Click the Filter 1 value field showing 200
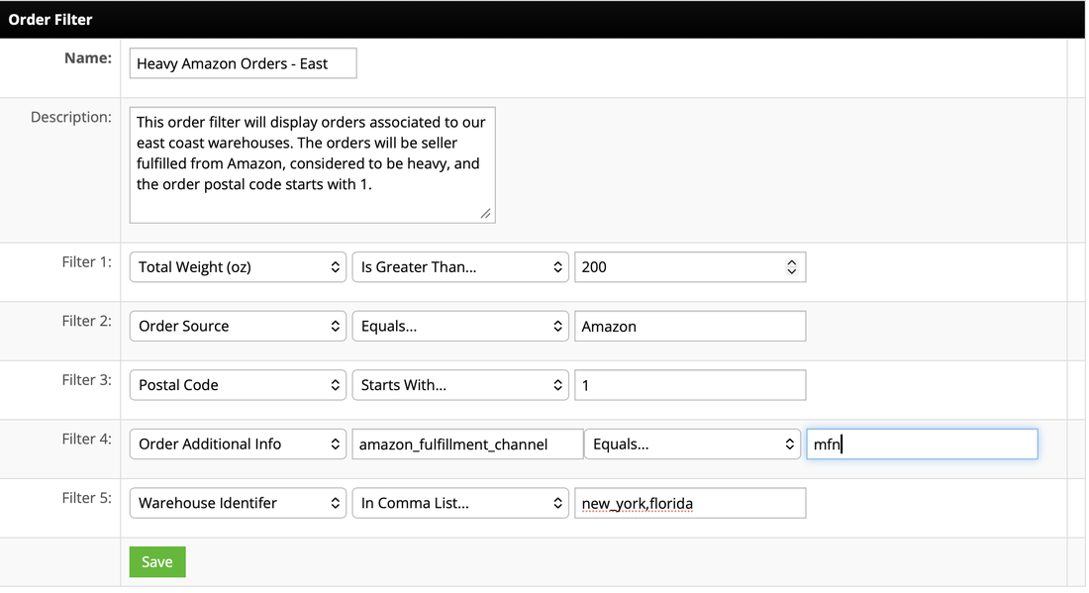 690,267
